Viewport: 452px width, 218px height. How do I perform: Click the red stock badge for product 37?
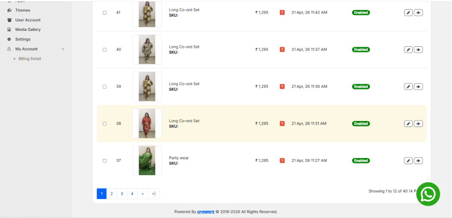282,160
